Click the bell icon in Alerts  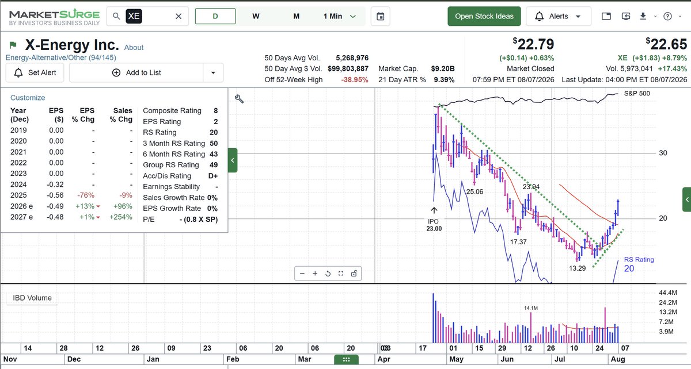click(x=540, y=16)
